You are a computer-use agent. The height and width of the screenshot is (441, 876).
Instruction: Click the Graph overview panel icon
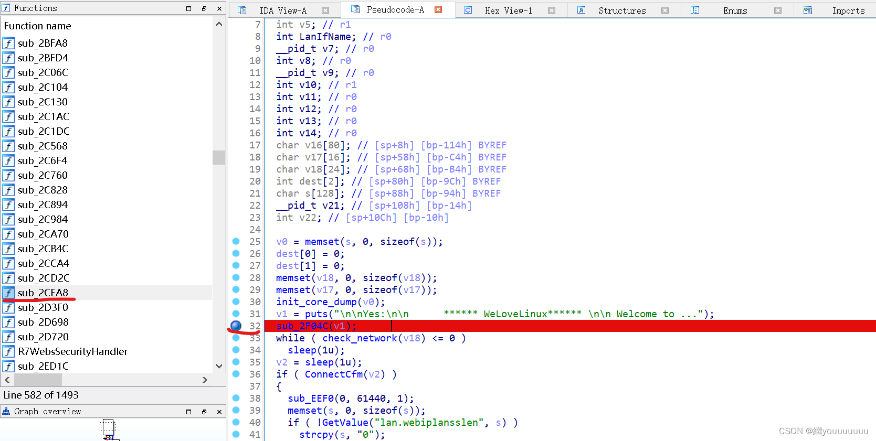6,411
